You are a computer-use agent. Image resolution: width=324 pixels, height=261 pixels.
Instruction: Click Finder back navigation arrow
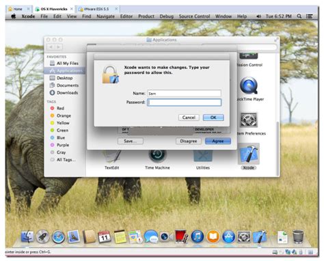pos(51,47)
